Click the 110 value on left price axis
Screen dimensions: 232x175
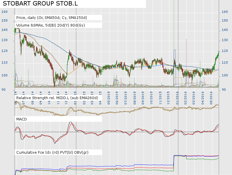pyautogui.click(x=4, y=63)
